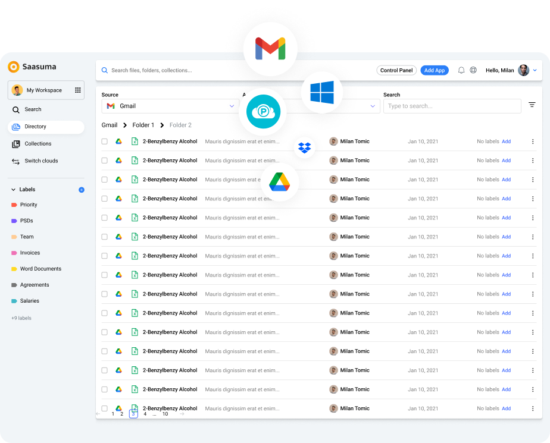Viewport: 550px width, 443px height.
Task: Tick the second file row checkbox
Action: point(105,161)
